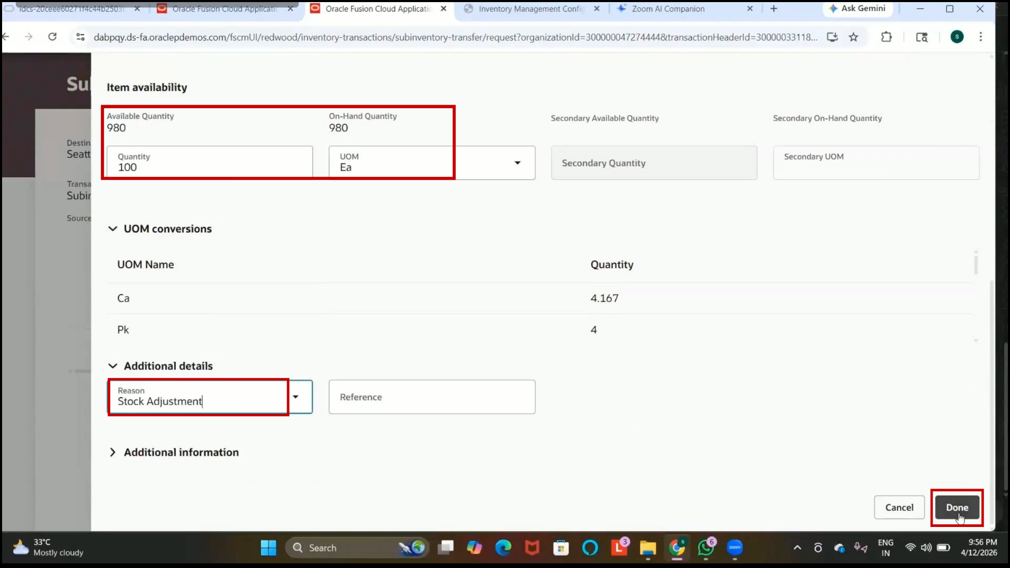Image resolution: width=1010 pixels, height=568 pixels.
Task: Go forward in browser history
Action: (28, 37)
